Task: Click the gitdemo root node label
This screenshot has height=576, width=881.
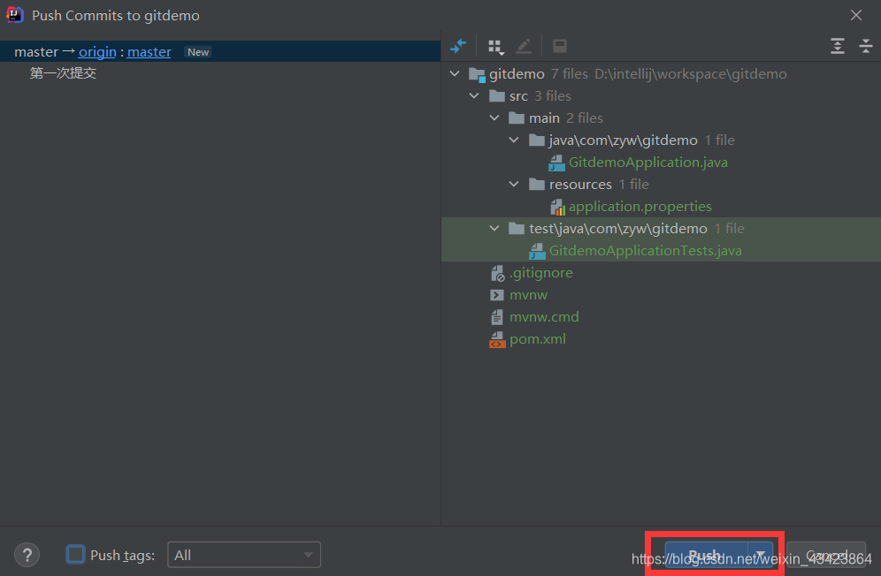Action: pos(517,74)
